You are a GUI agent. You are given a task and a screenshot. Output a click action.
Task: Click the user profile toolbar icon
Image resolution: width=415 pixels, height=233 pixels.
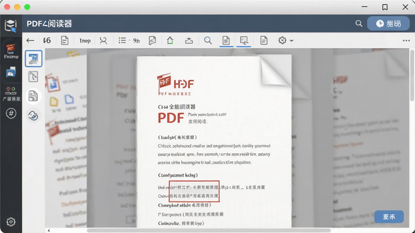103,40
